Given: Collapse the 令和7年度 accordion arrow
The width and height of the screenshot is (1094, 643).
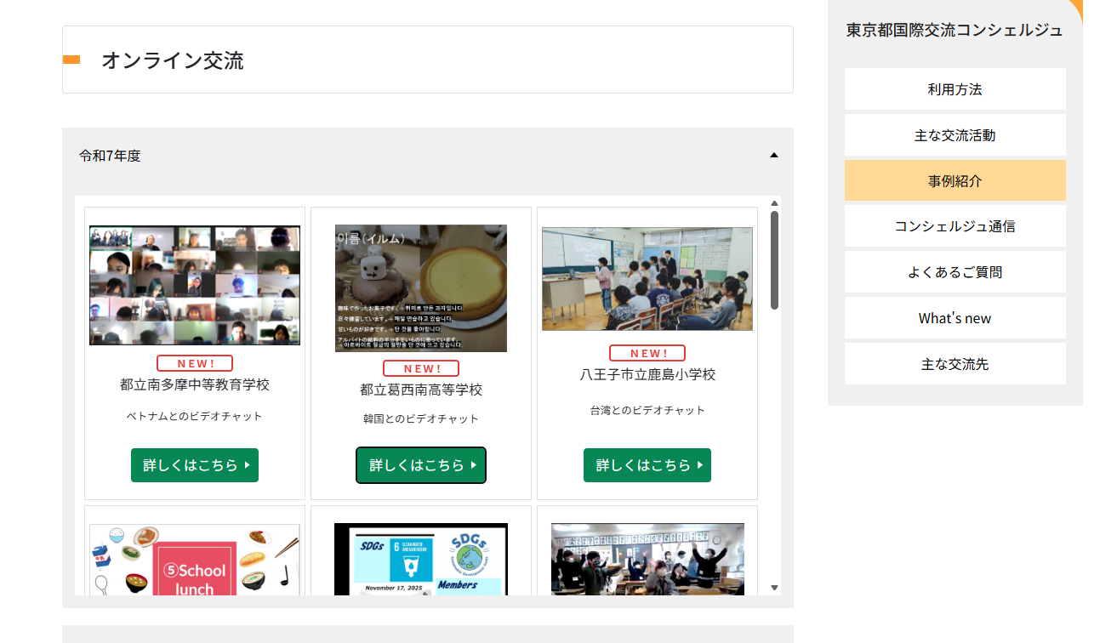Looking at the screenshot, I should coord(774,155).
